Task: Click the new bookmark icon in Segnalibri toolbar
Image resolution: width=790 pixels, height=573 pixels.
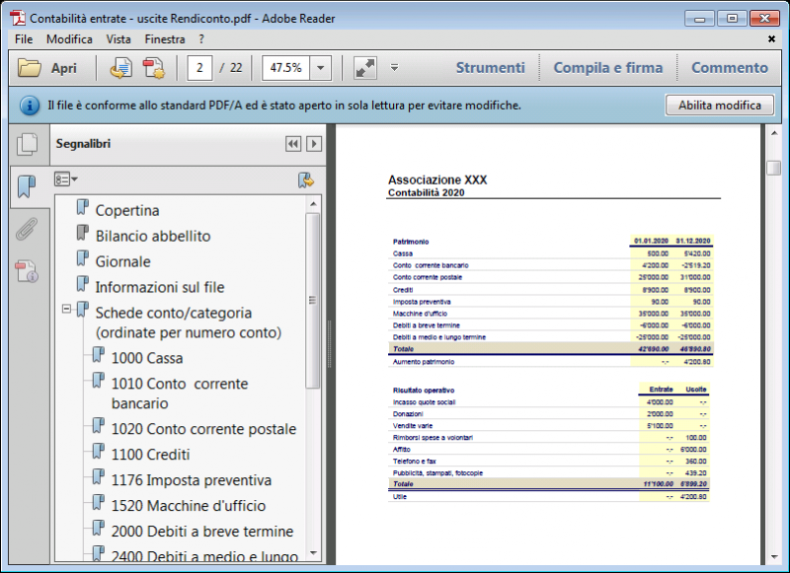Action: point(306,179)
